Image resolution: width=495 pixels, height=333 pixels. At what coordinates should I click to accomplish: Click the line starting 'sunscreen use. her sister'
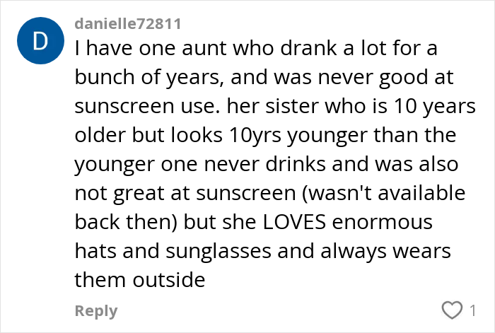[275, 106]
